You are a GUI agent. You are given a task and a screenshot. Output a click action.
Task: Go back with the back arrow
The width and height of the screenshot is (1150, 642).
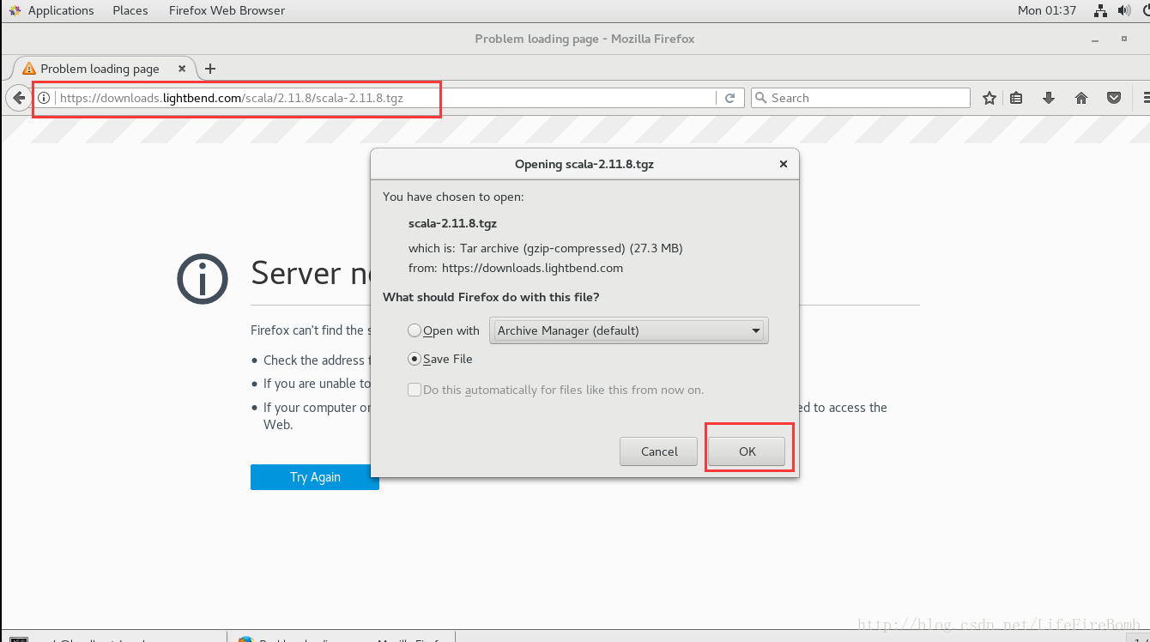tap(18, 98)
